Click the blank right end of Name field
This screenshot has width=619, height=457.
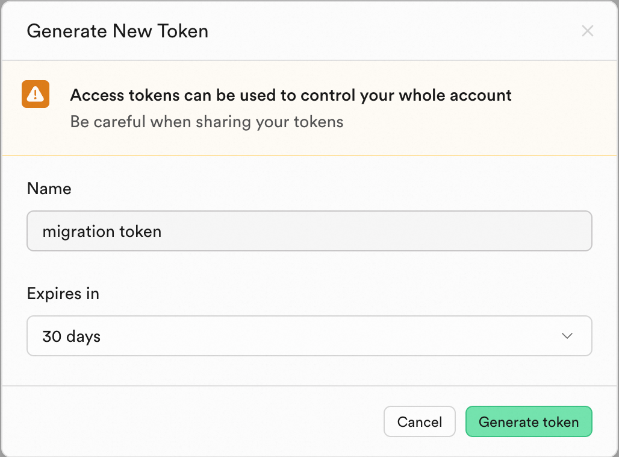coord(512,231)
